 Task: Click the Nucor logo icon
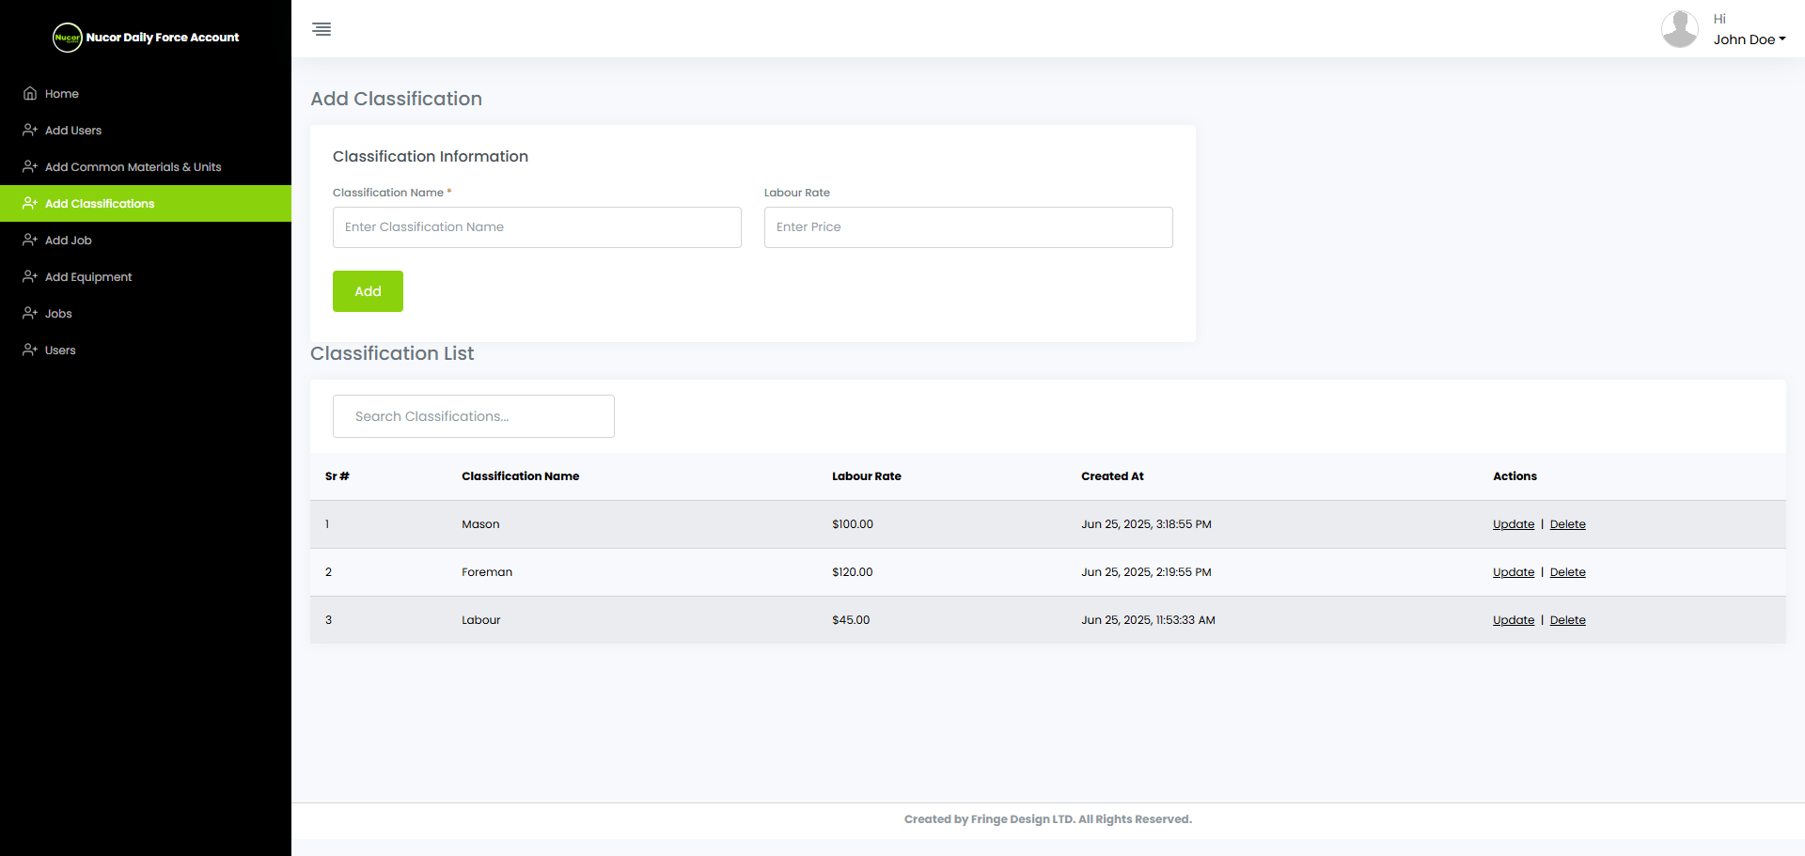[68, 38]
